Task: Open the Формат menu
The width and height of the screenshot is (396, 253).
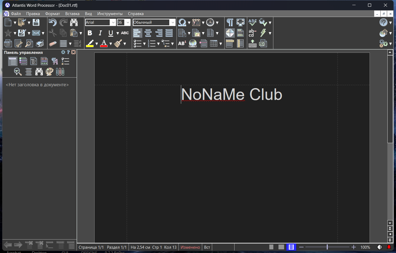Action: click(x=53, y=14)
